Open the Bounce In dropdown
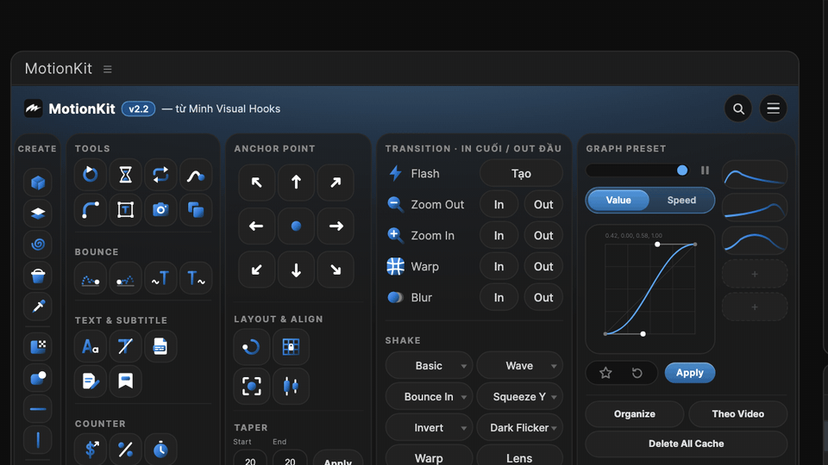Screen dimensions: 828x465 (429, 396)
